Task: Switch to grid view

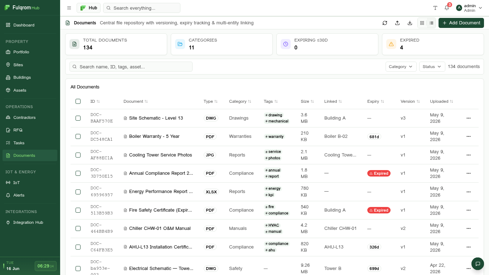Action: [x=422, y=23]
